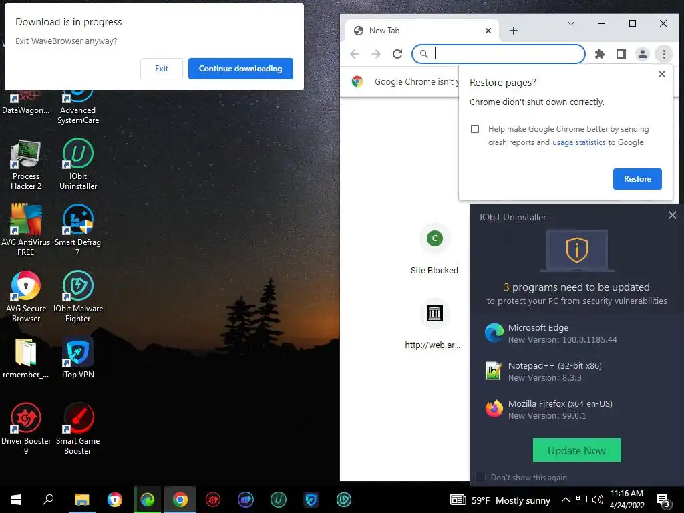Select the remember_ folder on desktop
This screenshot has width=684, height=513.
pyautogui.click(x=26, y=359)
